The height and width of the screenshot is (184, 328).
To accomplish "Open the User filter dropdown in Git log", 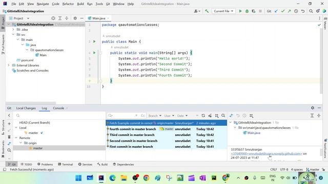I will pos(169,116).
